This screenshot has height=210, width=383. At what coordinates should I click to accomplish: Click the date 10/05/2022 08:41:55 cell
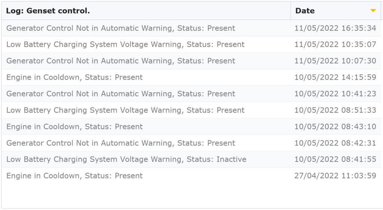[x=335, y=159]
